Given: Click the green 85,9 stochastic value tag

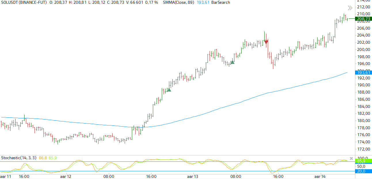Looking at the screenshot, I should pyautogui.click(x=361, y=161).
